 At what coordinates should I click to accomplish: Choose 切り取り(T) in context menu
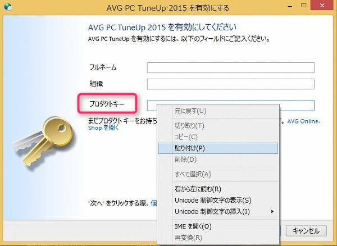(218, 125)
